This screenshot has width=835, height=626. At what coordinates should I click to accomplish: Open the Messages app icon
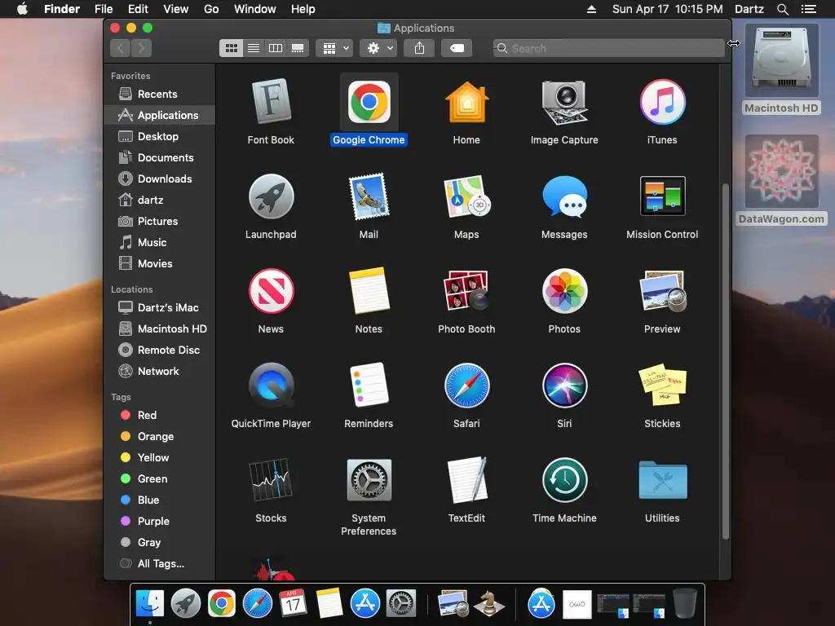pos(564,196)
